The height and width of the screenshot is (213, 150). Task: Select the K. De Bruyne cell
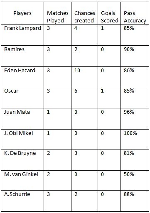tap(22, 160)
